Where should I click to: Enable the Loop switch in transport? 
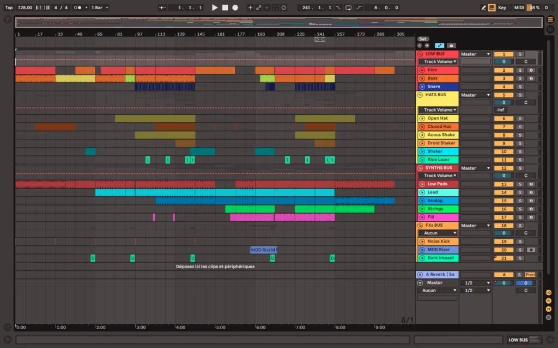coord(348,8)
